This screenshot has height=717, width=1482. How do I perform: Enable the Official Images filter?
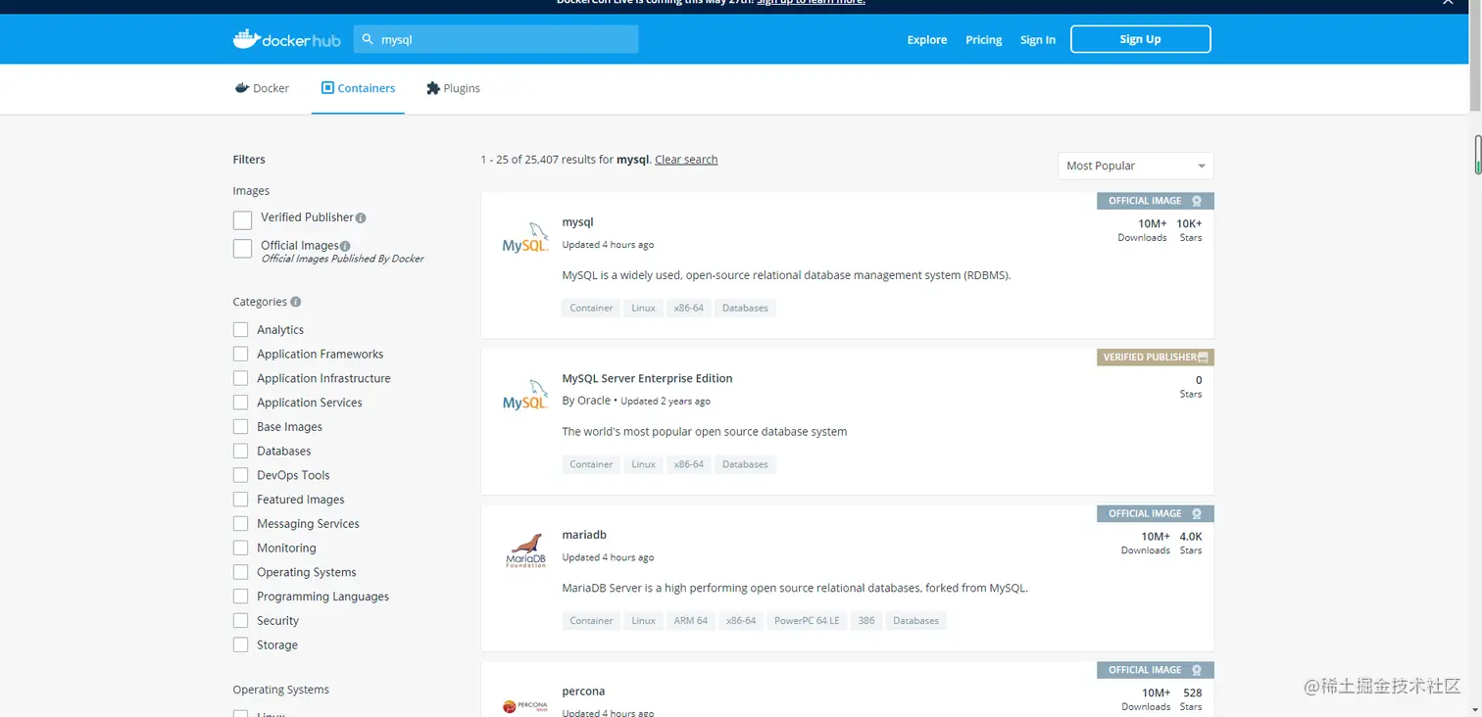243,249
